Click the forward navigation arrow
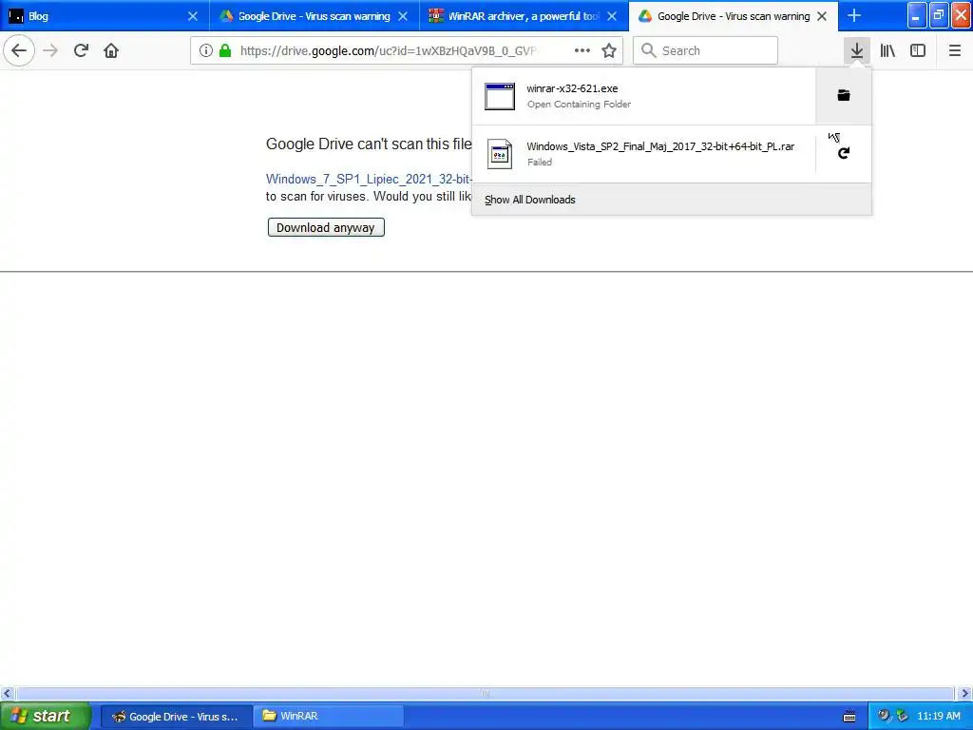973x730 pixels. pos(50,50)
